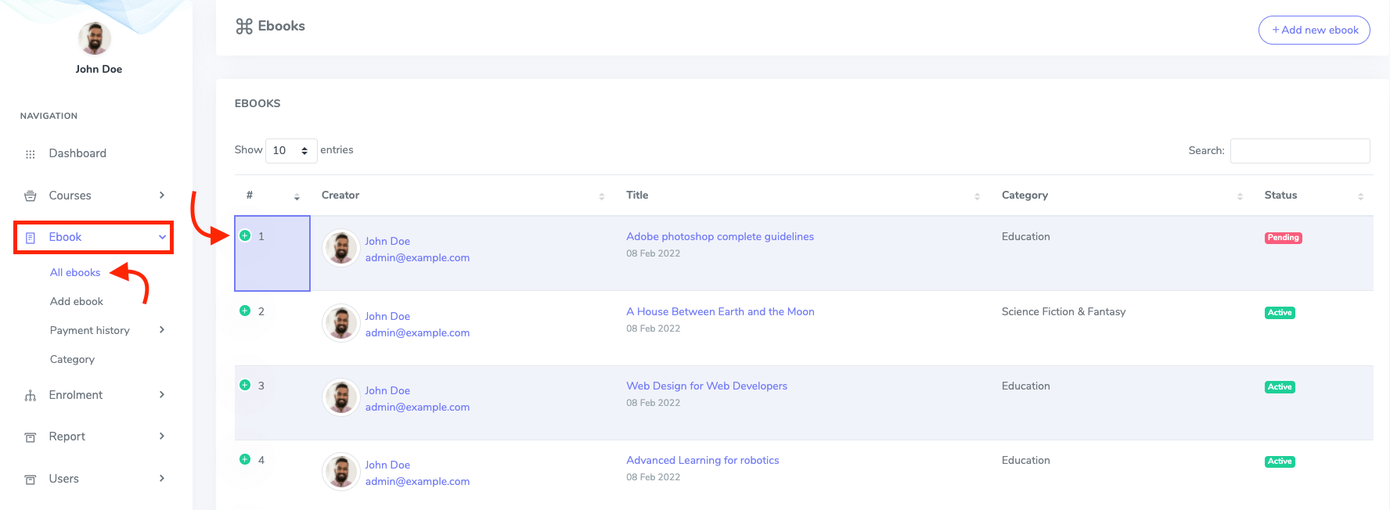
Task: Click the Enrolment hierarchy icon
Action: tap(31, 396)
